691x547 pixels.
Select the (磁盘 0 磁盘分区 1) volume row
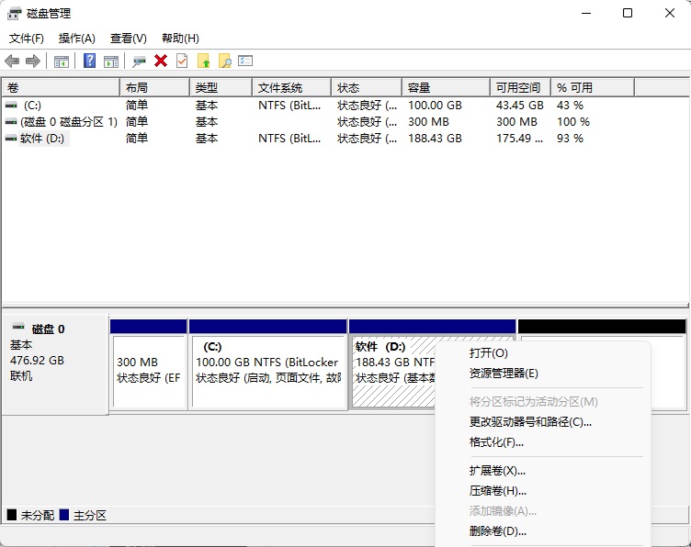69,121
